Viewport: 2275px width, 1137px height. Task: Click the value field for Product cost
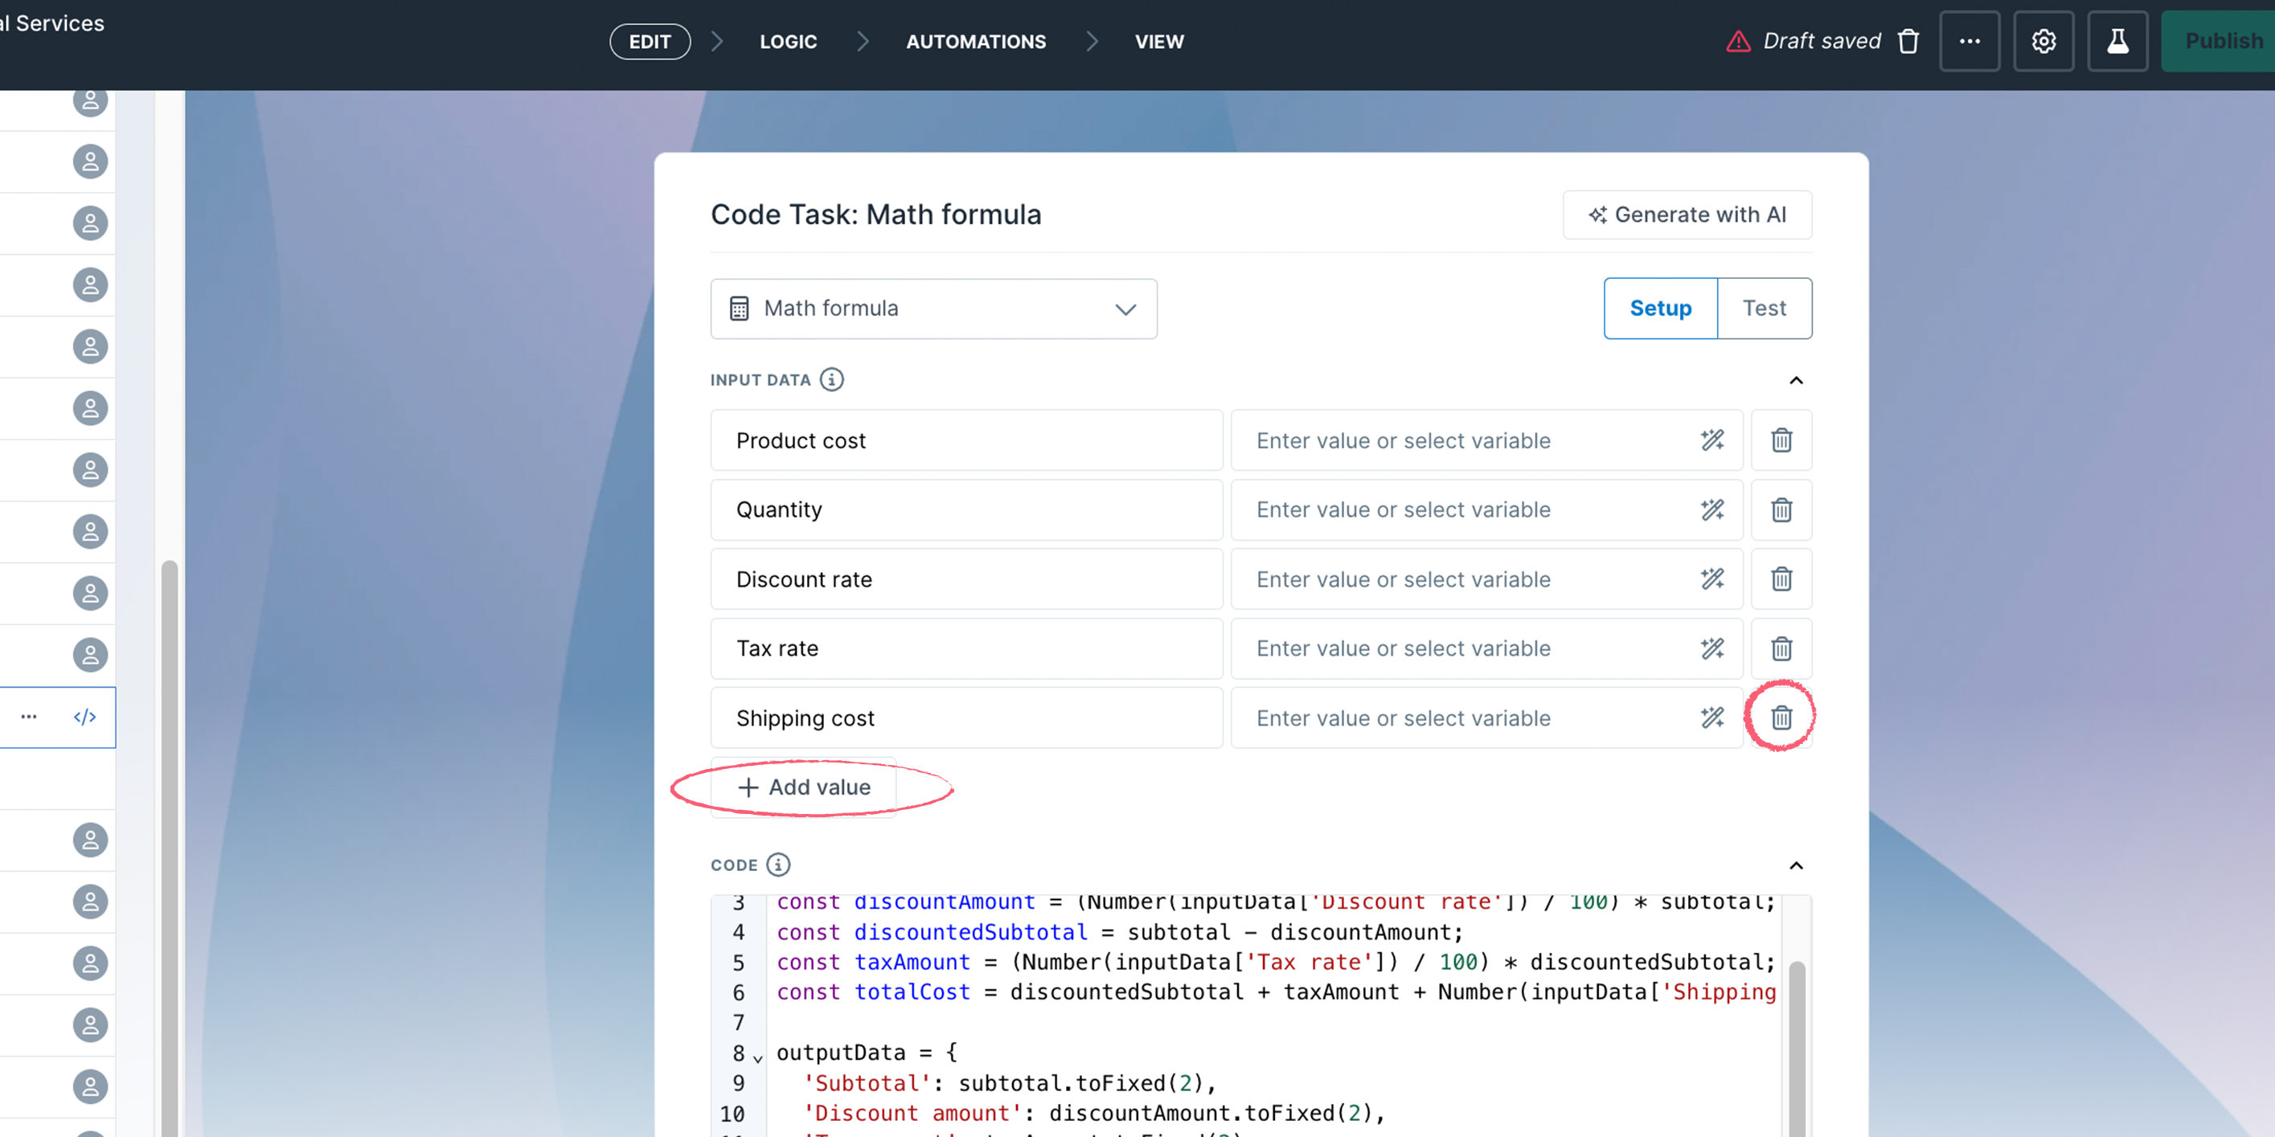pos(1486,440)
